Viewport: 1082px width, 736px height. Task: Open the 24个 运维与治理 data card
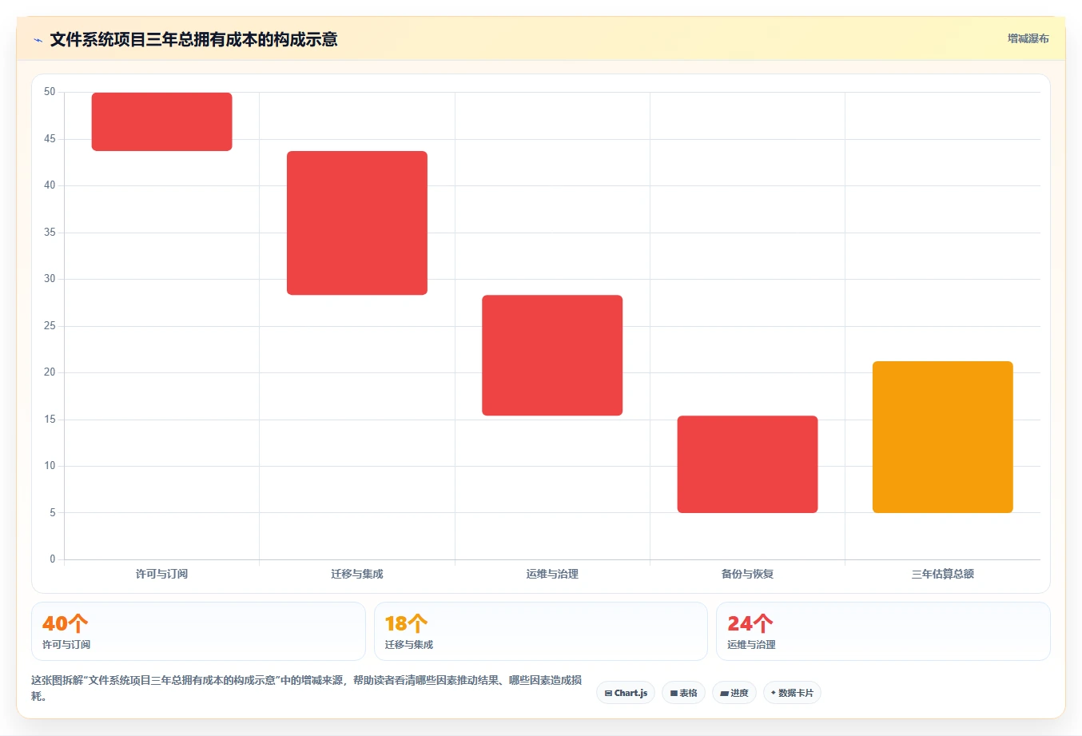coord(883,631)
